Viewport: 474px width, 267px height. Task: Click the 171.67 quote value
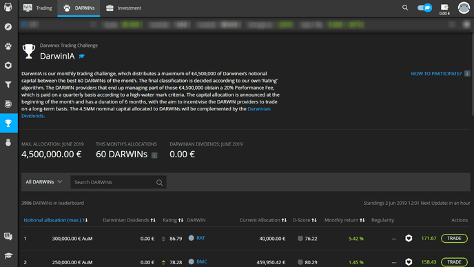click(429, 238)
